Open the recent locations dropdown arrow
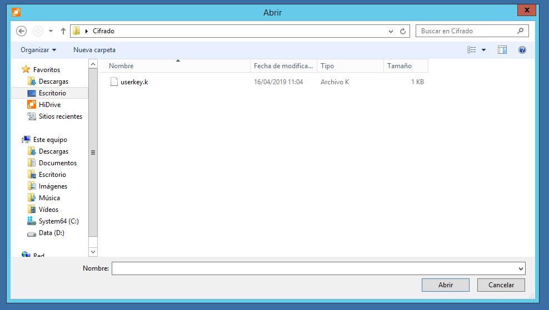Viewport: 549px width, 310px height. (51, 31)
